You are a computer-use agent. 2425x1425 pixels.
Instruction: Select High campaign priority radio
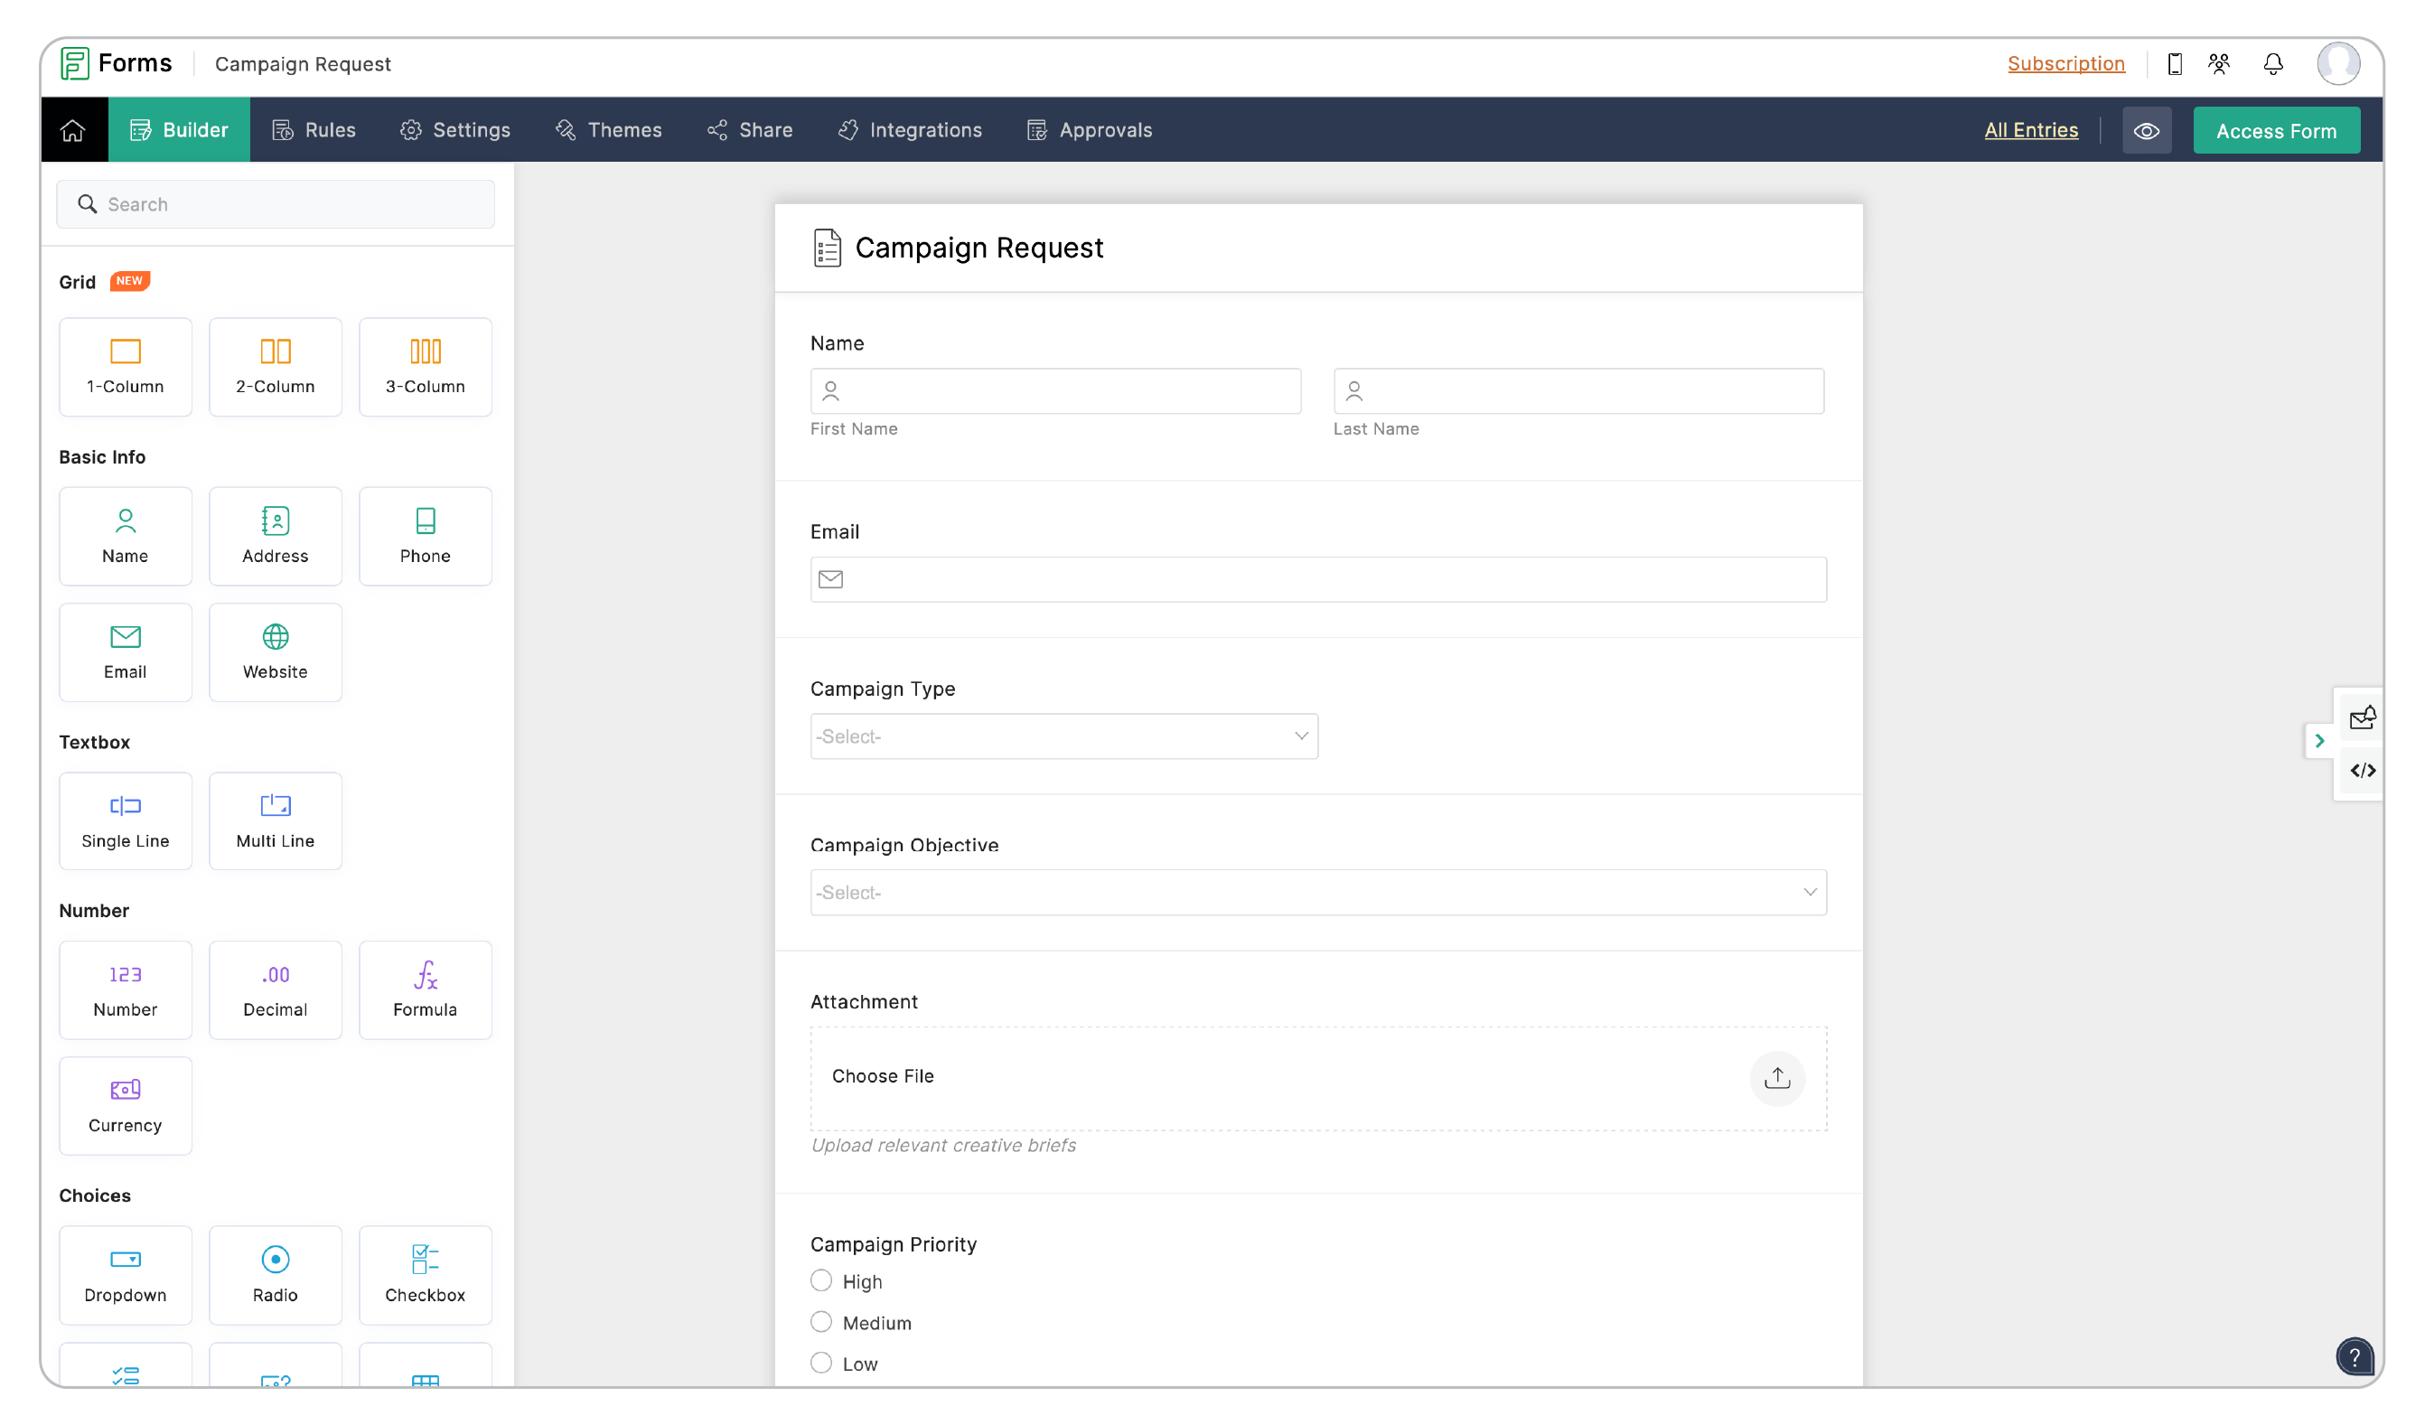[821, 1280]
